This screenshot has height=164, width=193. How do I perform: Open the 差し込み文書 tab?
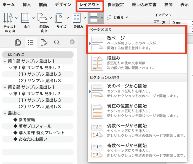pos(144,5)
